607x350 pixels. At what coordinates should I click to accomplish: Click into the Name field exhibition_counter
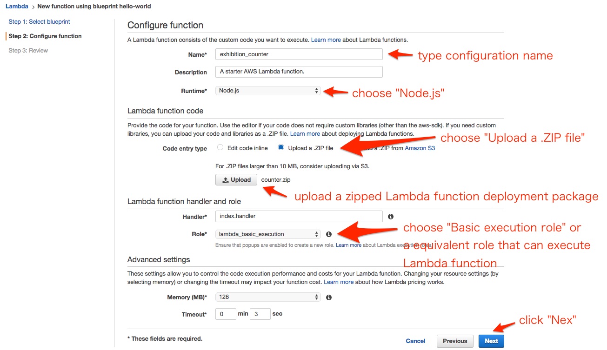pyautogui.click(x=299, y=54)
